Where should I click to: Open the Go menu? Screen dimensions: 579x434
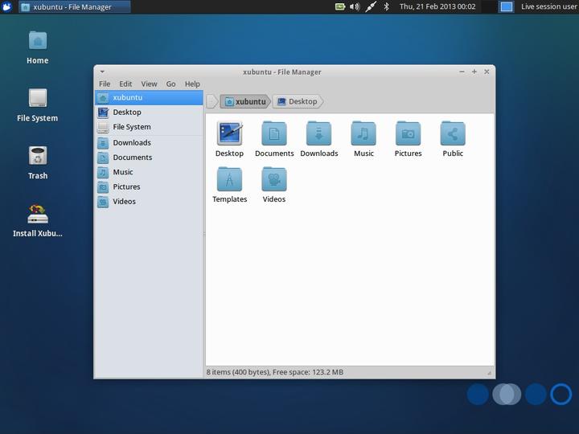click(x=170, y=84)
